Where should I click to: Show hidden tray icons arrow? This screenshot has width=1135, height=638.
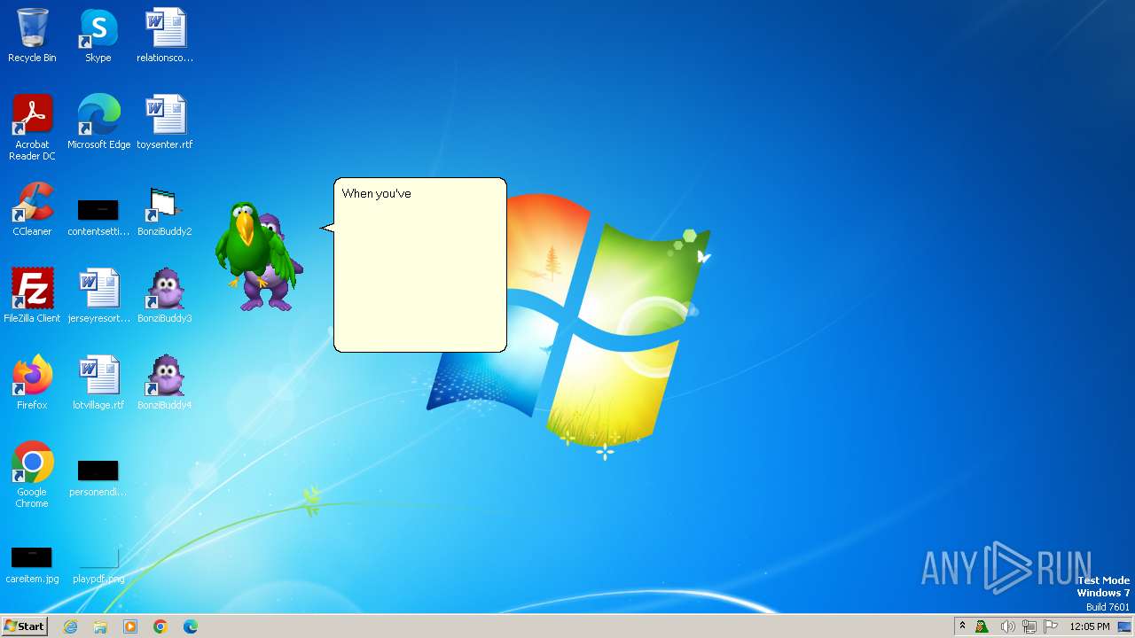pos(962,626)
